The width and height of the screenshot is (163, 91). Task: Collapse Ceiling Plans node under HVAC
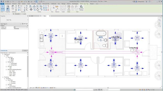coord(6,62)
